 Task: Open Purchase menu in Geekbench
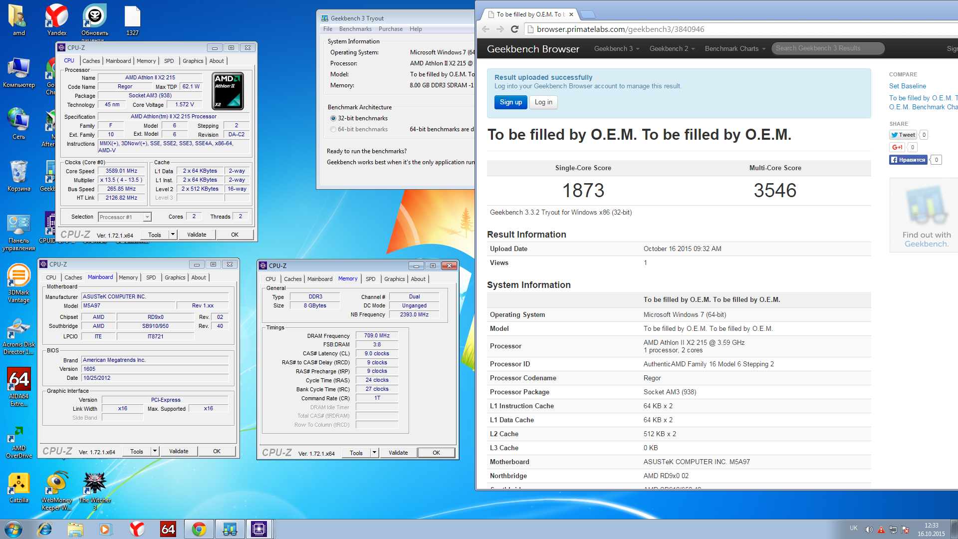391,29
